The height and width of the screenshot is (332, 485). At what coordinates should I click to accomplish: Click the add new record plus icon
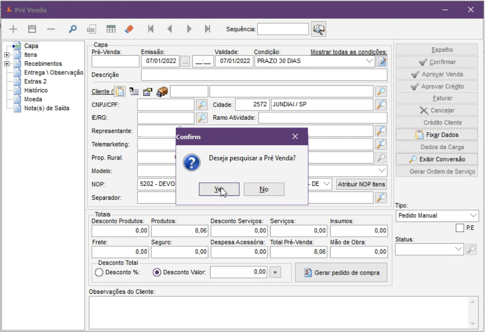click(x=13, y=29)
